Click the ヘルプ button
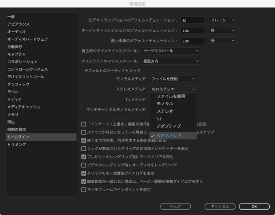Viewport: 275px width, 215px height. 175,207
